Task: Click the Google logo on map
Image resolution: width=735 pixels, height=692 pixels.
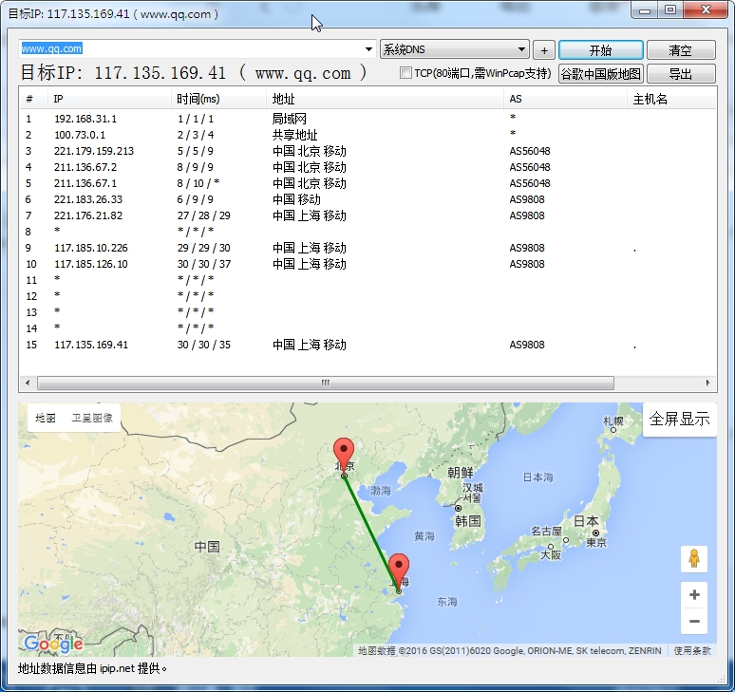Action: [53, 644]
